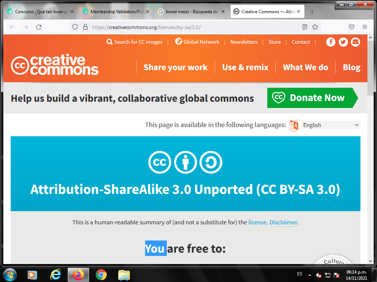The height and width of the screenshot is (282, 377).
Task: Open Google Chrome from the taskbar
Action: (x=101, y=275)
